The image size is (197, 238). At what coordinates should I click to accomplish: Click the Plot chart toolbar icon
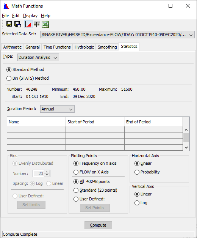28,24
